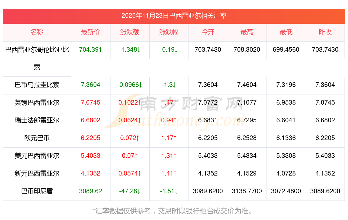Click the low value 7.3196
Image resolution: width=348 pixels, height=220 pixels.
pyautogui.click(x=286, y=85)
